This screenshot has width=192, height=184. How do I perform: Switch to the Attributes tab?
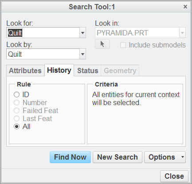click(x=25, y=70)
